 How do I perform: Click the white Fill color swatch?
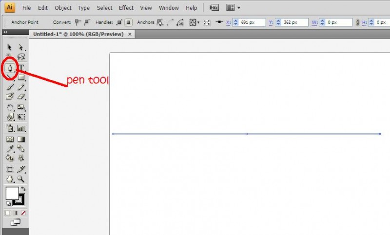click(x=12, y=193)
